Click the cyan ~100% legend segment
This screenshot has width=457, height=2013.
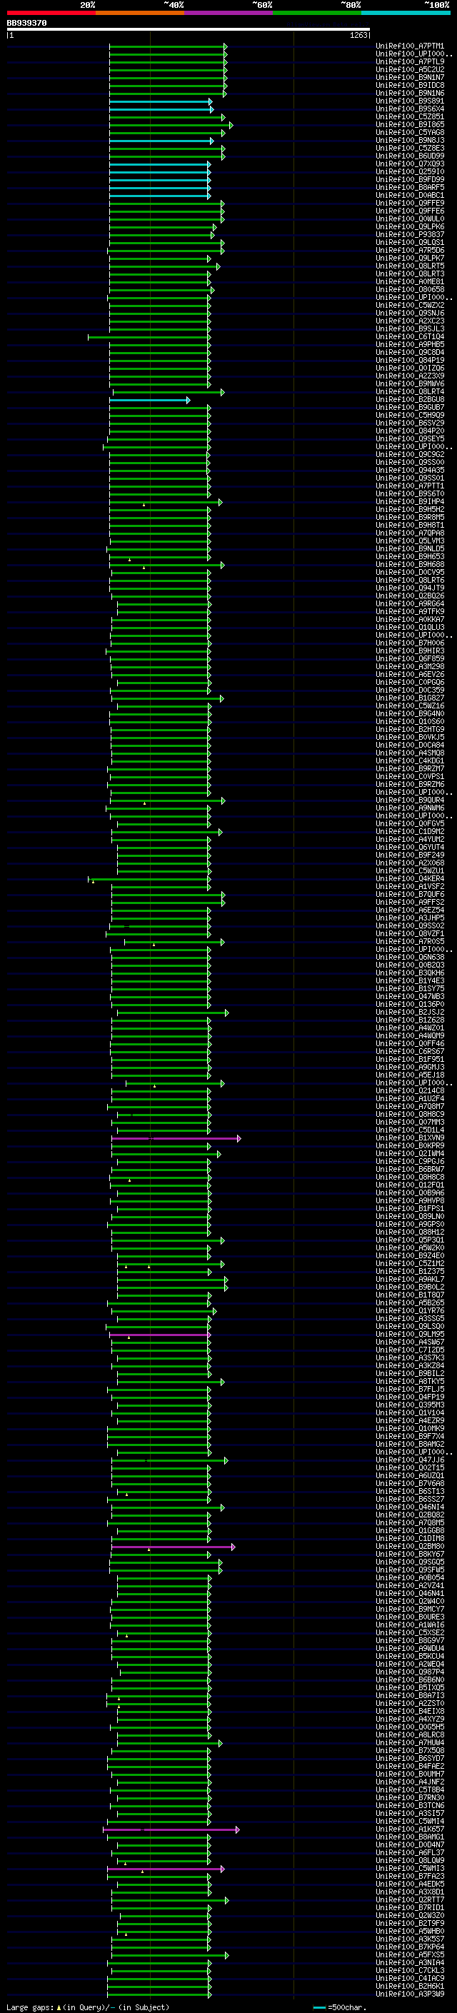click(406, 14)
